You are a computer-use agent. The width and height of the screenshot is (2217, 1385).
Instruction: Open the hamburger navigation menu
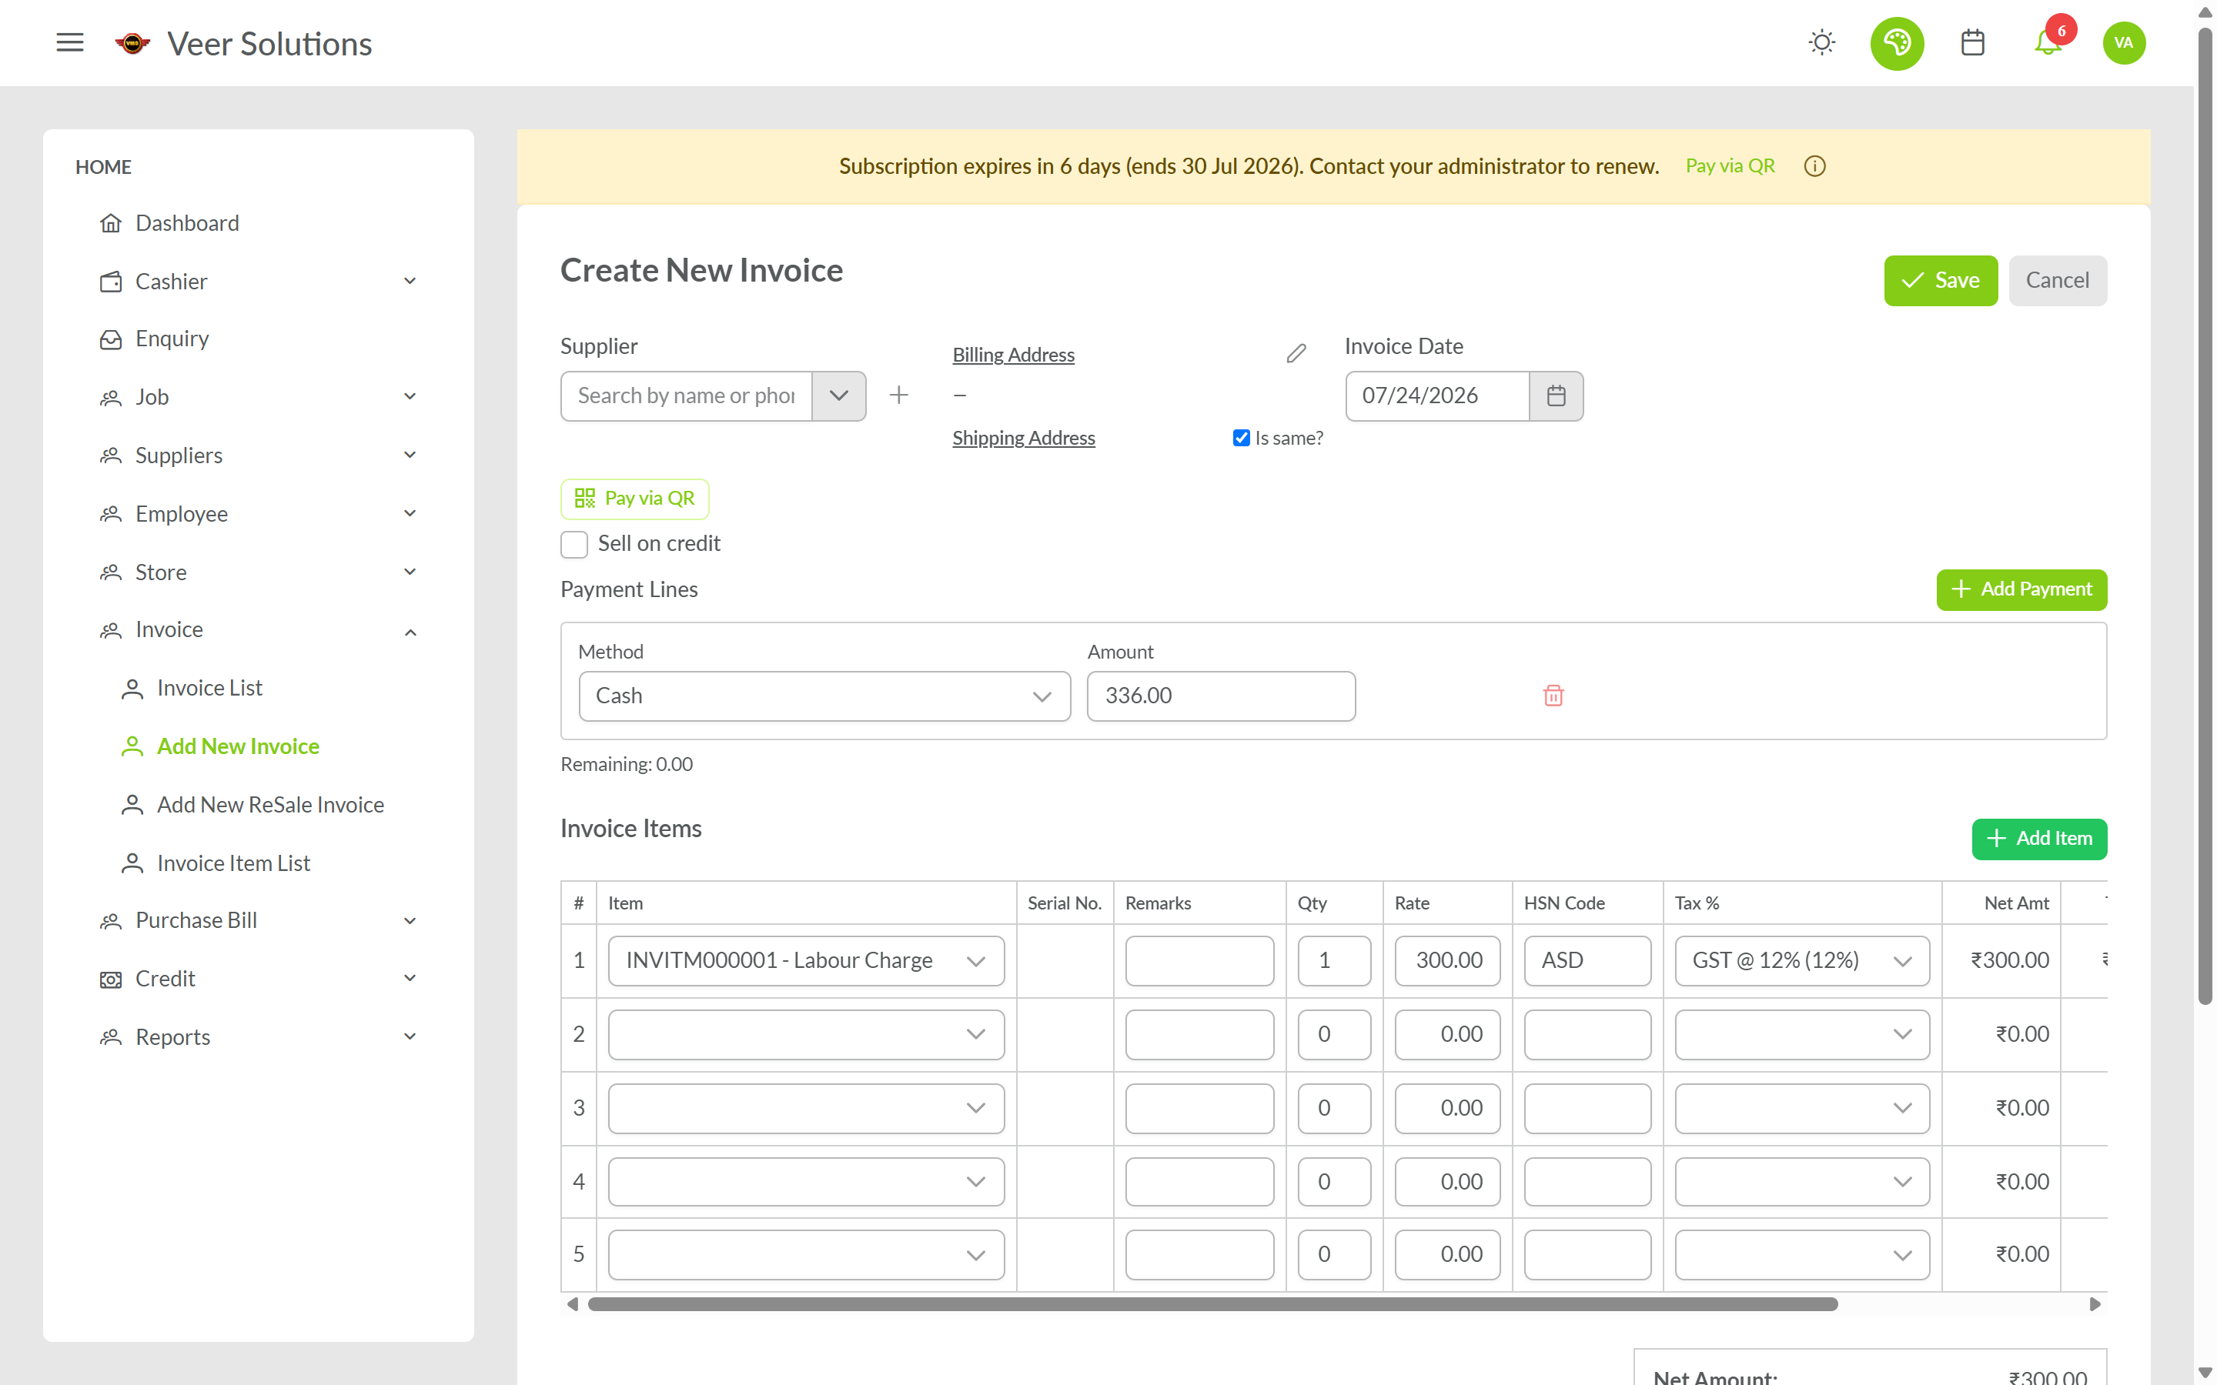point(69,43)
